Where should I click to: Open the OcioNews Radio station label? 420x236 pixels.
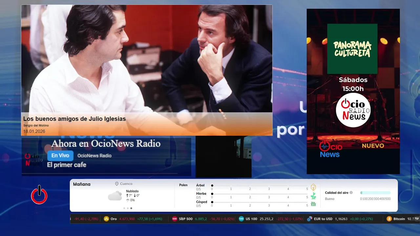tap(94, 156)
